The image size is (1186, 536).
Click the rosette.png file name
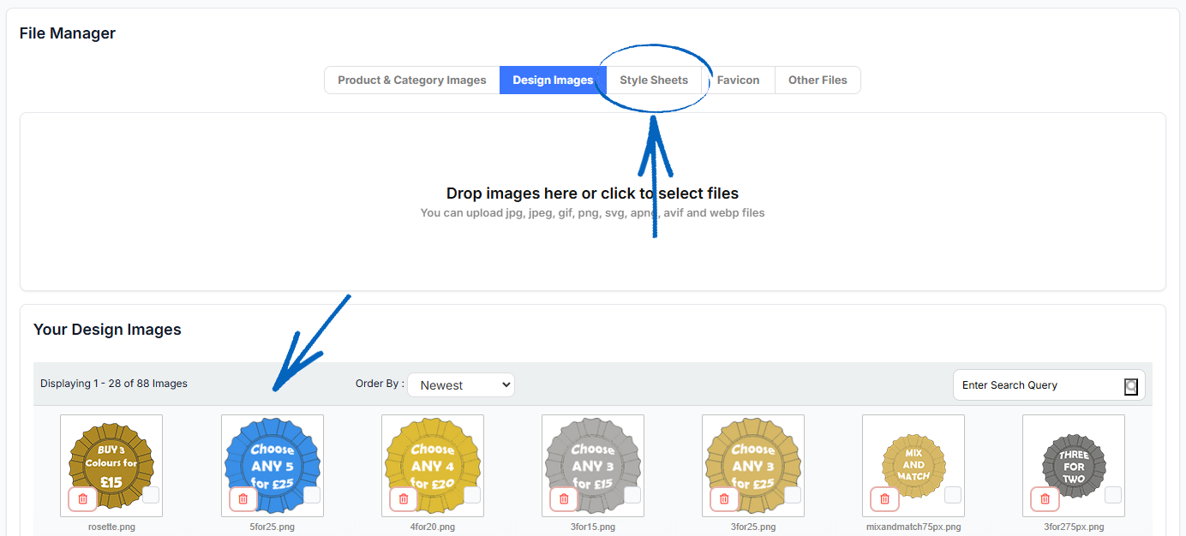click(111, 527)
